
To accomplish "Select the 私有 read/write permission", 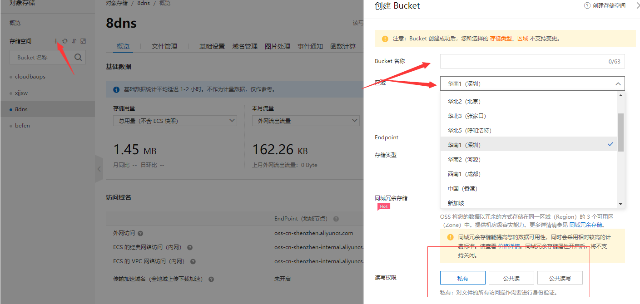I will 462,278.
